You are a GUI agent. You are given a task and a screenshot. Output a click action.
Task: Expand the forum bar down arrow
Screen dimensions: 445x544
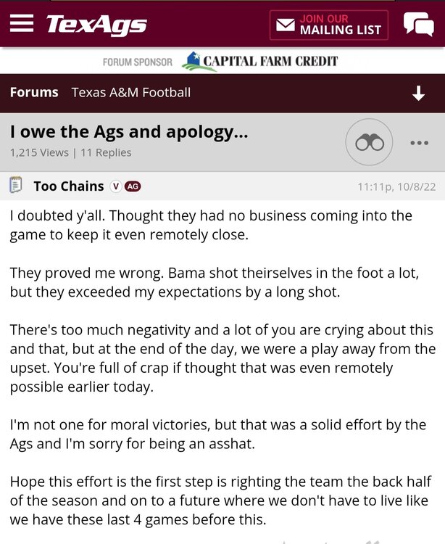(x=418, y=94)
